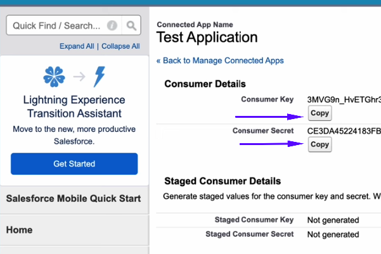Click the blue Lightning bolt icon
381x254 pixels.
pyautogui.click(x=99, y=77)
